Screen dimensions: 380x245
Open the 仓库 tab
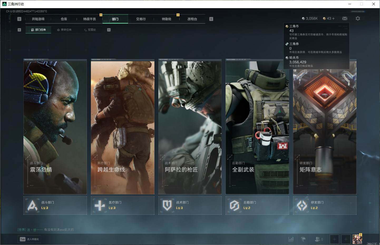64,19
